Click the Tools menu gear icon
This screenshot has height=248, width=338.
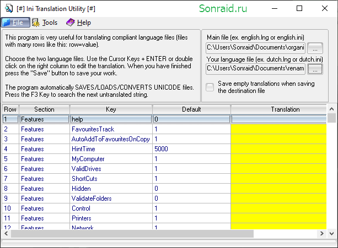click(36, 23)
